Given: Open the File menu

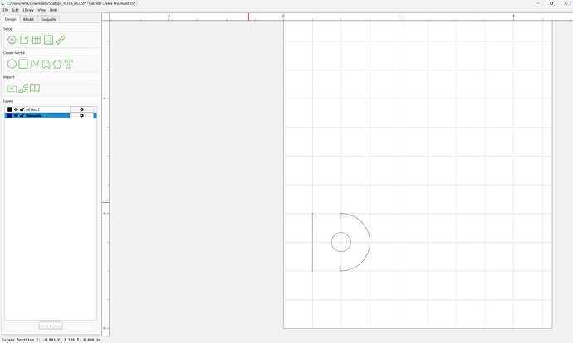Looking at the screenshot, I should (6, 10).
